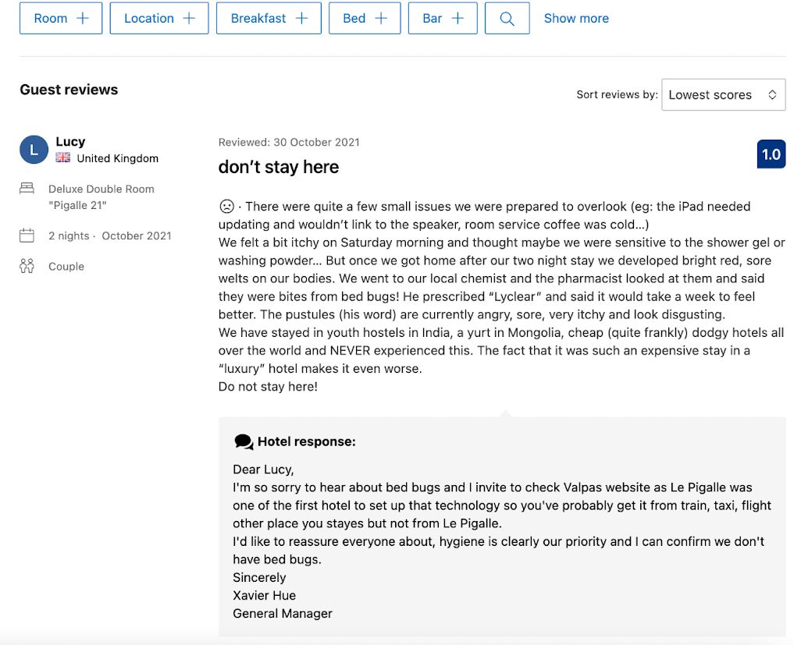Show more review topics

tap(576, 18)
